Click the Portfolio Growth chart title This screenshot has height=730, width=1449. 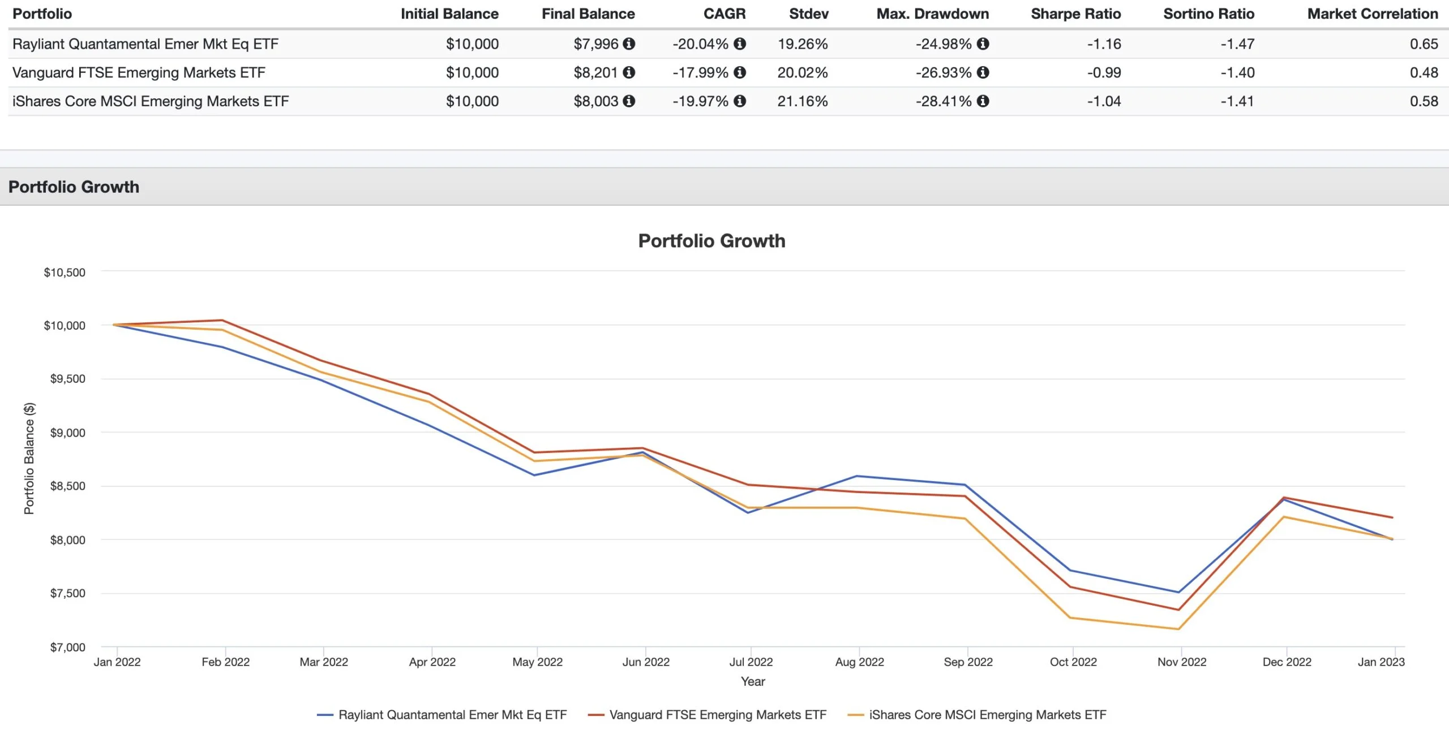click(x=711, y=241)
